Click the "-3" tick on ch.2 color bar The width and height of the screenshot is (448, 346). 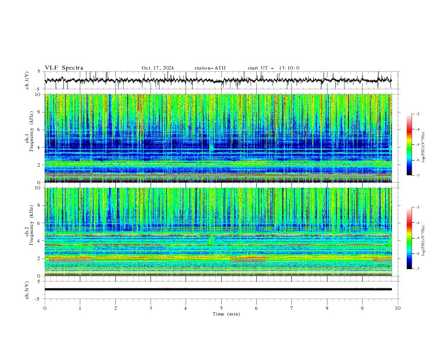(417, 207)
